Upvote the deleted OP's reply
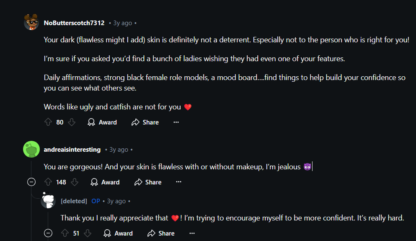The image size is (416, 241). click(x=65, y=233)
